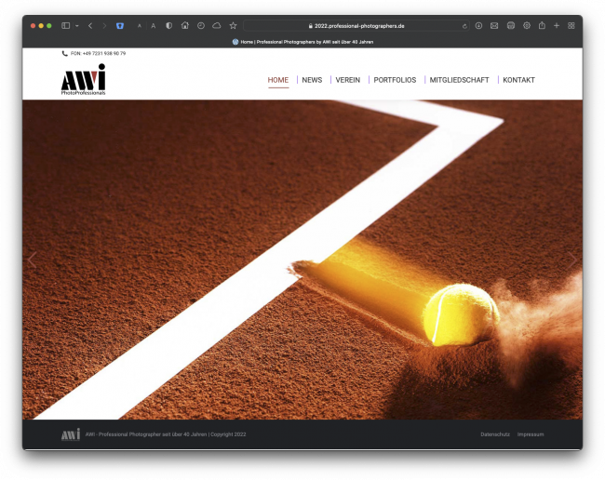
Task: Reload the current page
Action: tap(464, 26)
